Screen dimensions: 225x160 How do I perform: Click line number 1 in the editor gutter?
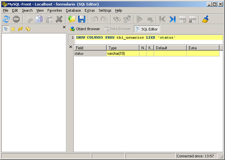click(73, 37)
